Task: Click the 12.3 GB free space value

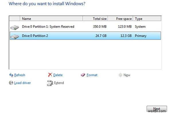Action: (x=126, y=36)
